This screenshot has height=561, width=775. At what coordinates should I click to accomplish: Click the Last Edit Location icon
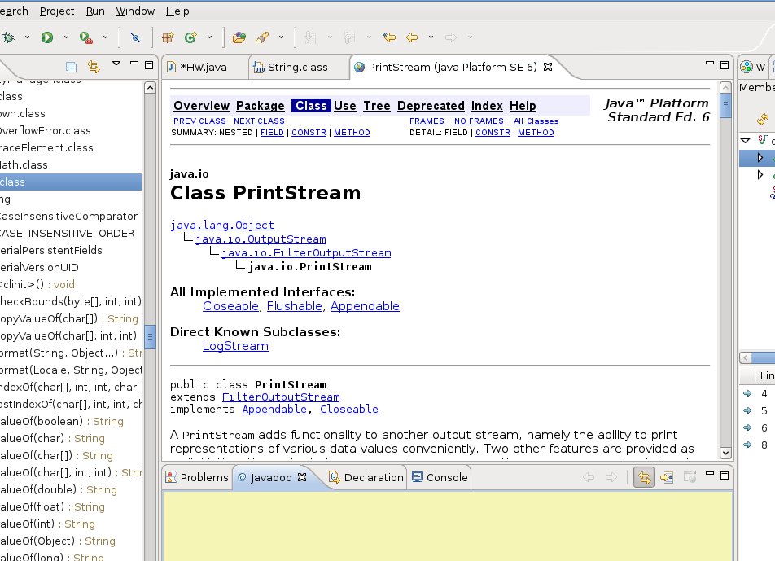389,37
